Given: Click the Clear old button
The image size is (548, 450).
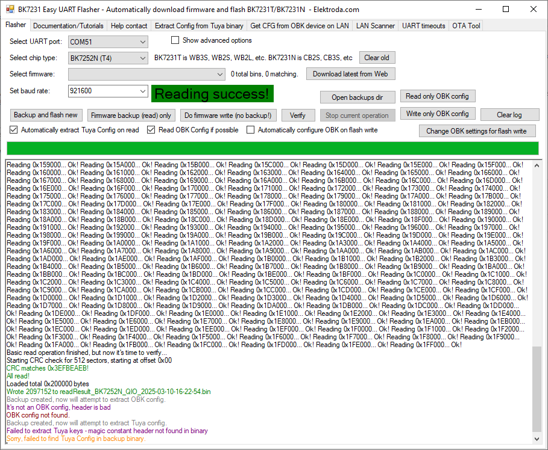Looking at the screenshot, I should coord(377,58).
